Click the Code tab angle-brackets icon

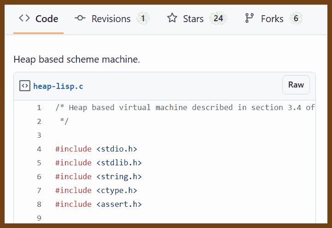pyautogui.click(x=24, y=18)
